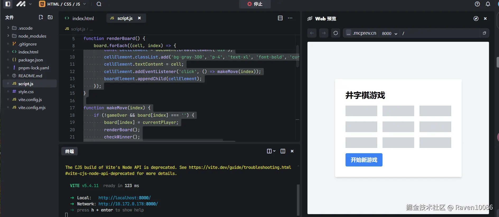Click the preview URL path field
Image resolution: width=499 pixels, height=217 pixels.
pos(440,33)
